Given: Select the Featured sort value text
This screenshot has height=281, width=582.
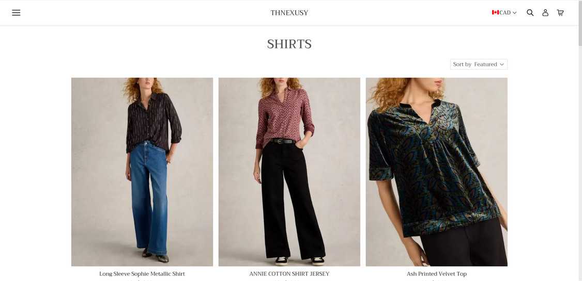Looking at the screenshot, I should (x=485, y=64).
